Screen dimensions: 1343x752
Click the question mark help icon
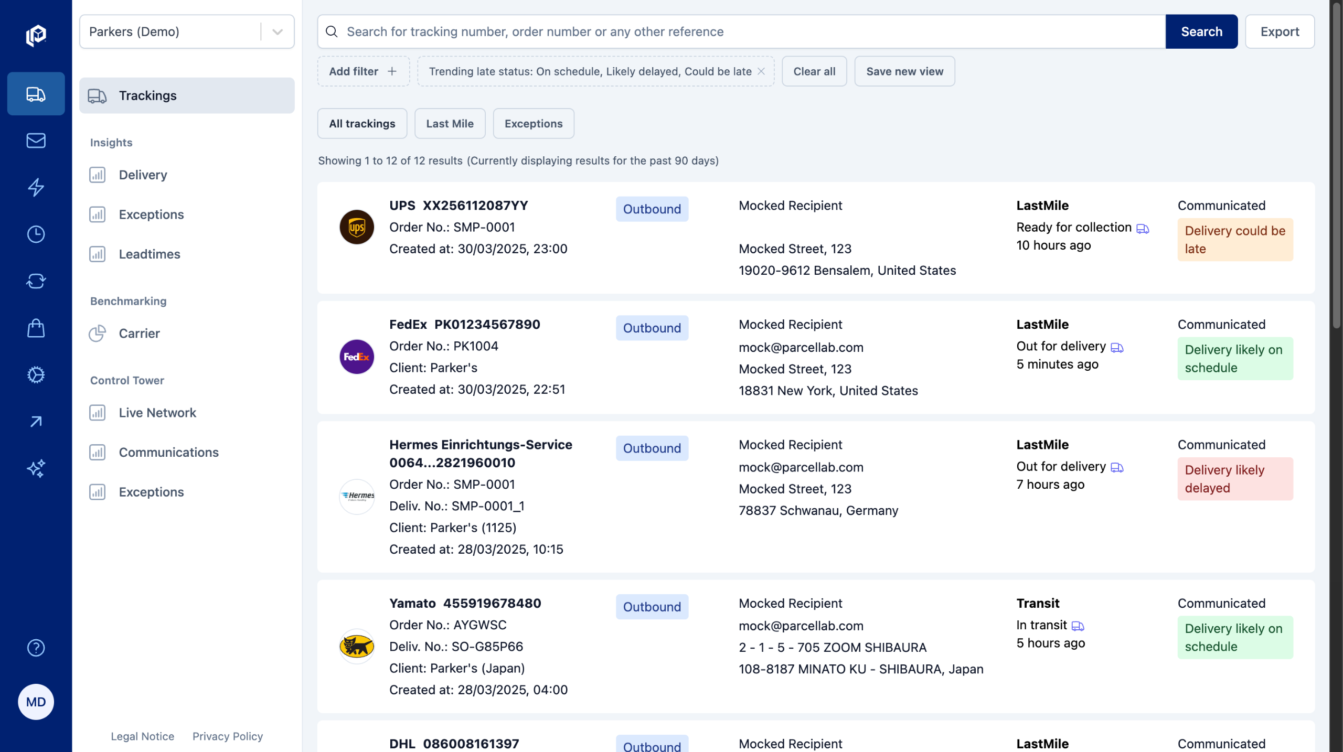[36, 648]
